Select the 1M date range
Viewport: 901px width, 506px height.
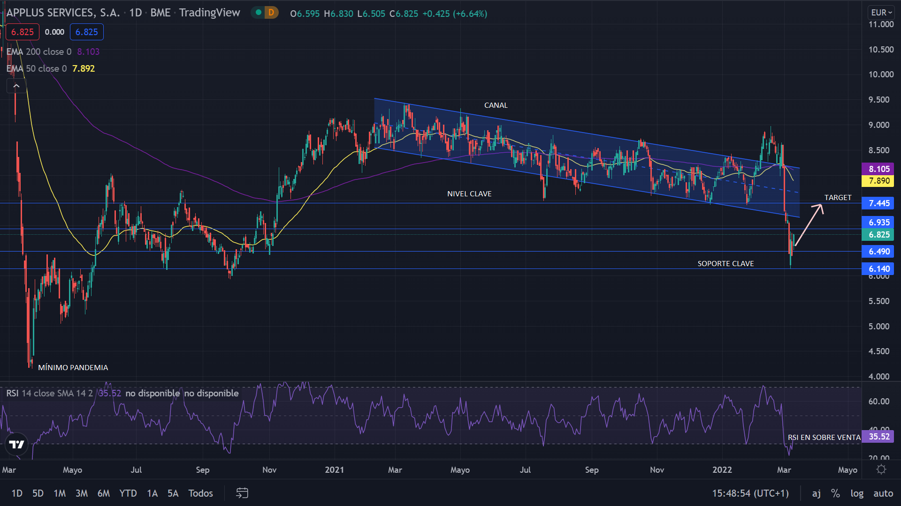[60, 493]
